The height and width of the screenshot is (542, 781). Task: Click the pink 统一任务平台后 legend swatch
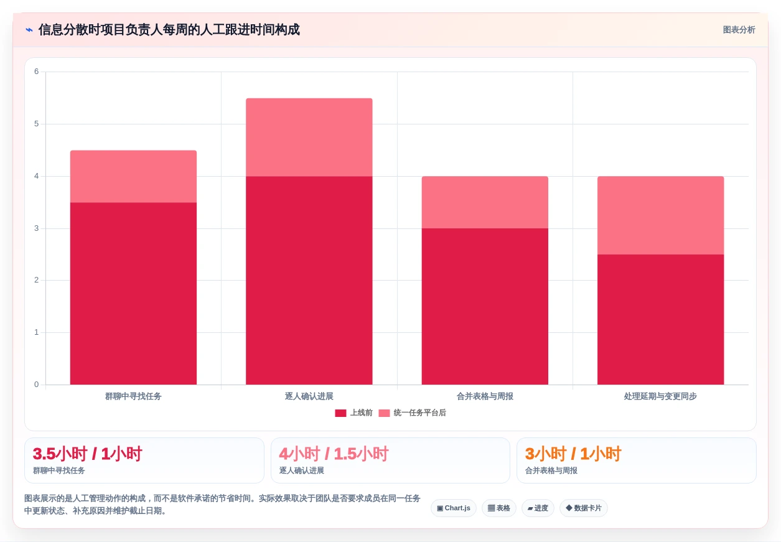[384, 413]
